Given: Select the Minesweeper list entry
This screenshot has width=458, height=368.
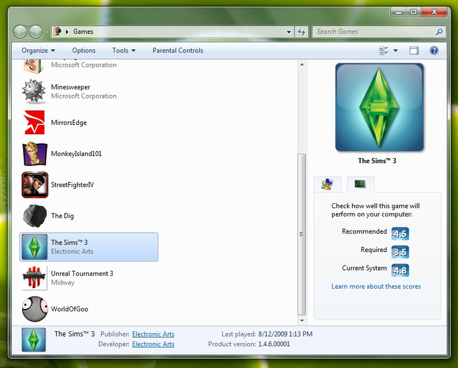Looking at the screenshot, I should [89, 92].
